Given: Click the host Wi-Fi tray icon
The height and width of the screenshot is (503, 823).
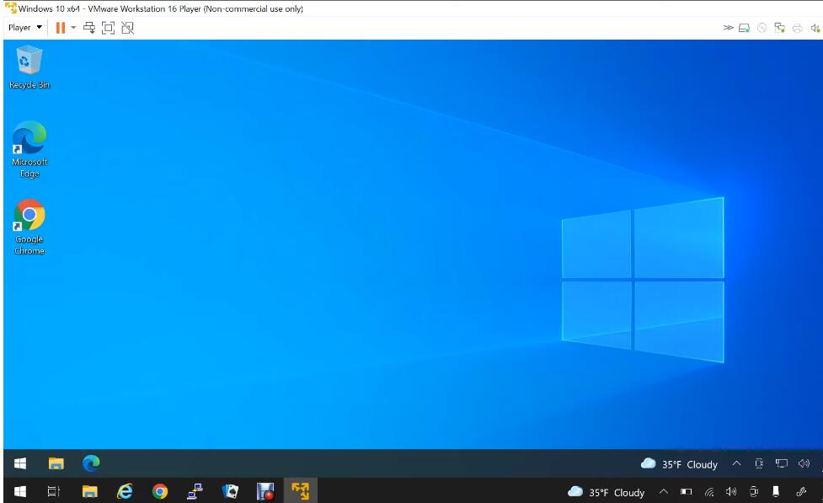Looking at the screenshot, I should point(709,492).
